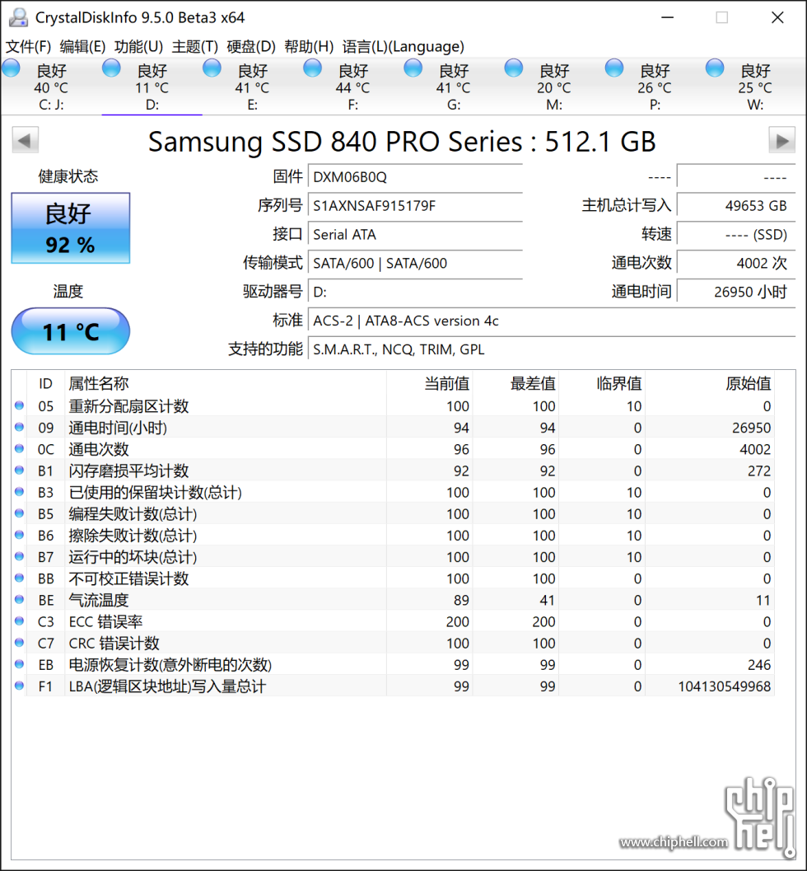Click the drive letter field D:
The width and height of the screenshot is (807, 871).
pyautogui.click(x=415, y=293)
